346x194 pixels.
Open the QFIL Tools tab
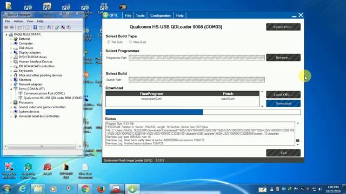click(140, 16)
